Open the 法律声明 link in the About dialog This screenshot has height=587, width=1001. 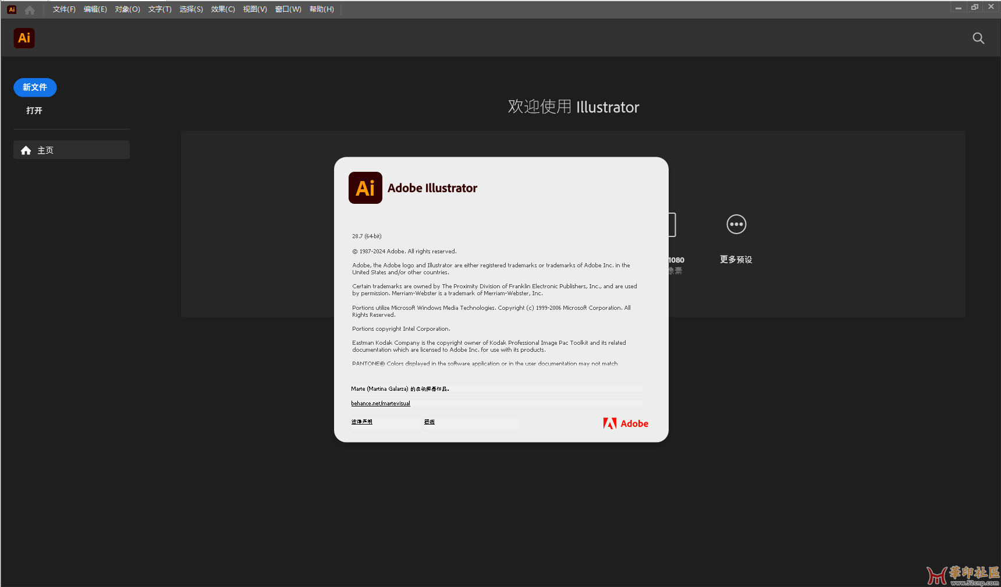(x=362, y=422)
